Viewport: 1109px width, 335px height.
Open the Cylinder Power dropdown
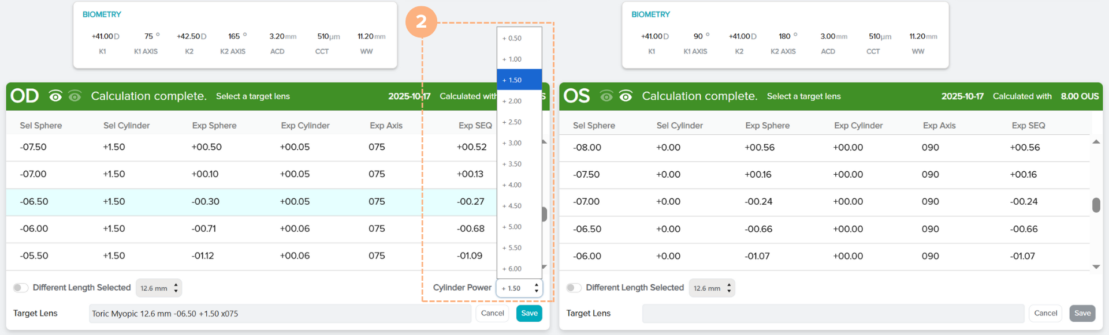[519, 288]
